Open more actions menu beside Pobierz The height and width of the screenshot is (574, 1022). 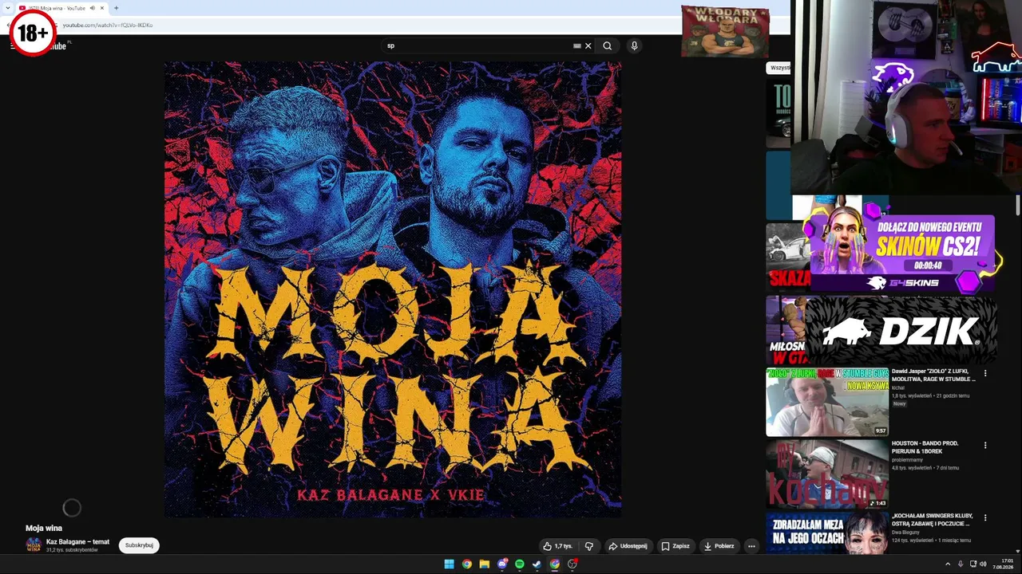751,546
